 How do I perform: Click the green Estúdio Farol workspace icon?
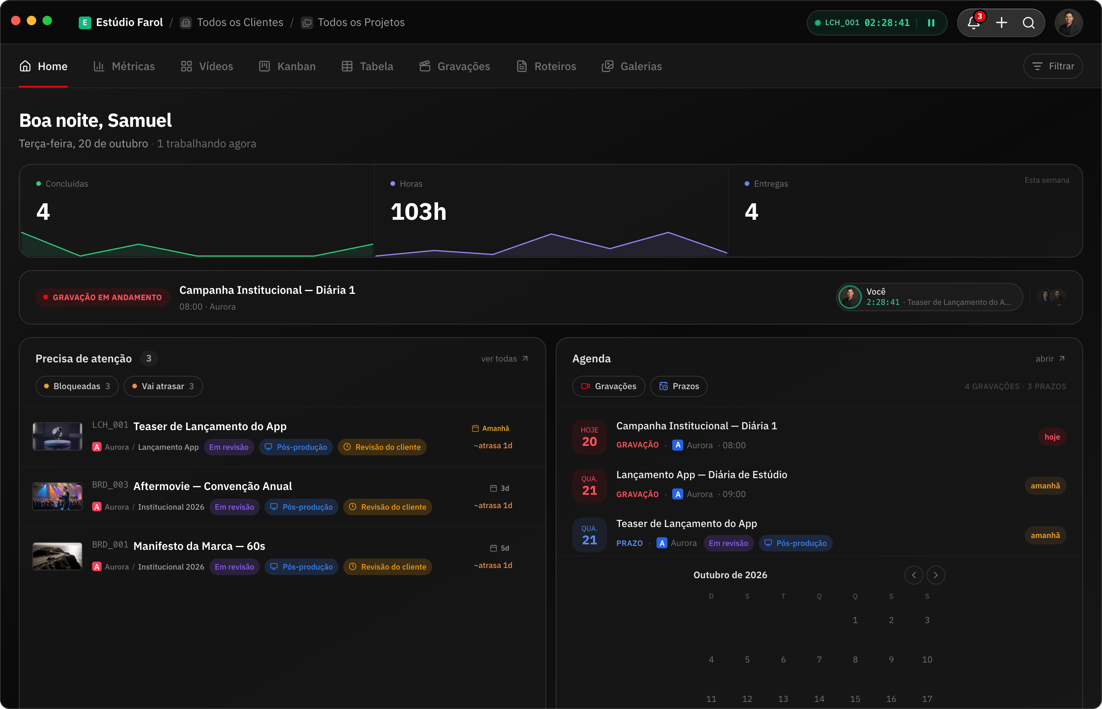(x=85, y=22)
